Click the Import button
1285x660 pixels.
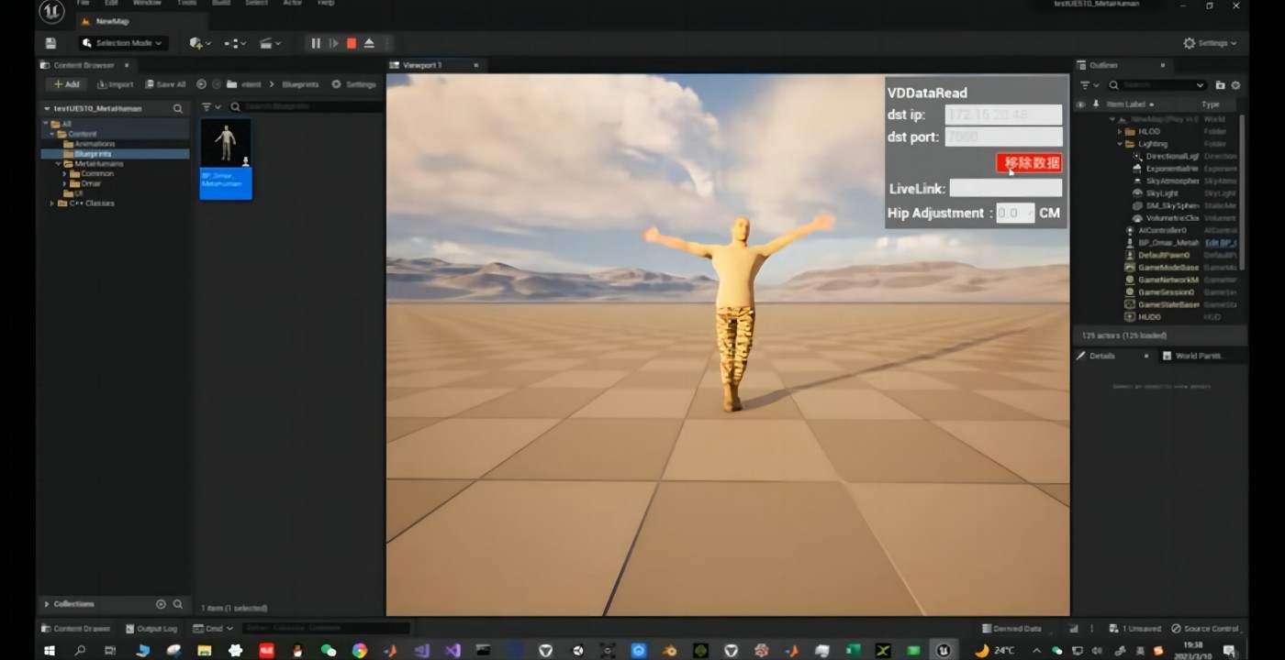coord(115,84)
